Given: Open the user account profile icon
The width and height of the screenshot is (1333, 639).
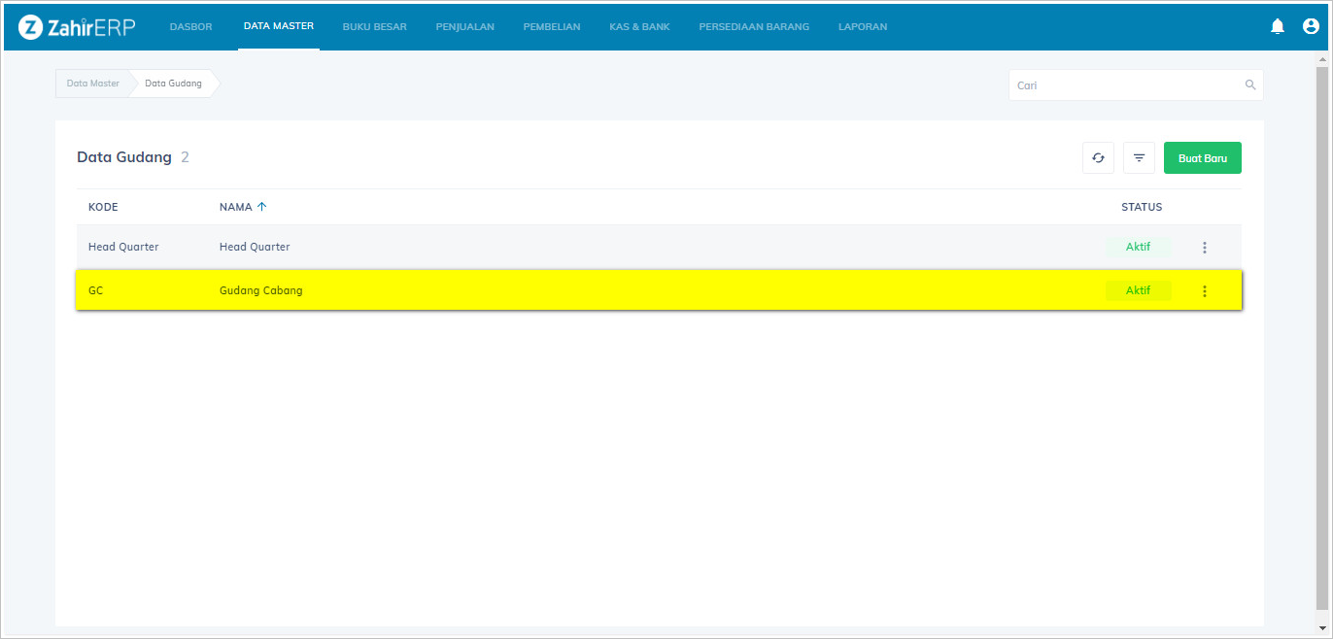Looking at the screenshot, I should point(1310,27).
